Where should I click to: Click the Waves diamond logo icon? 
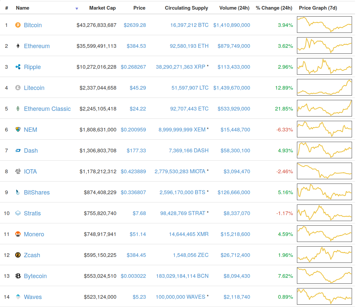(x=18, y=296)
